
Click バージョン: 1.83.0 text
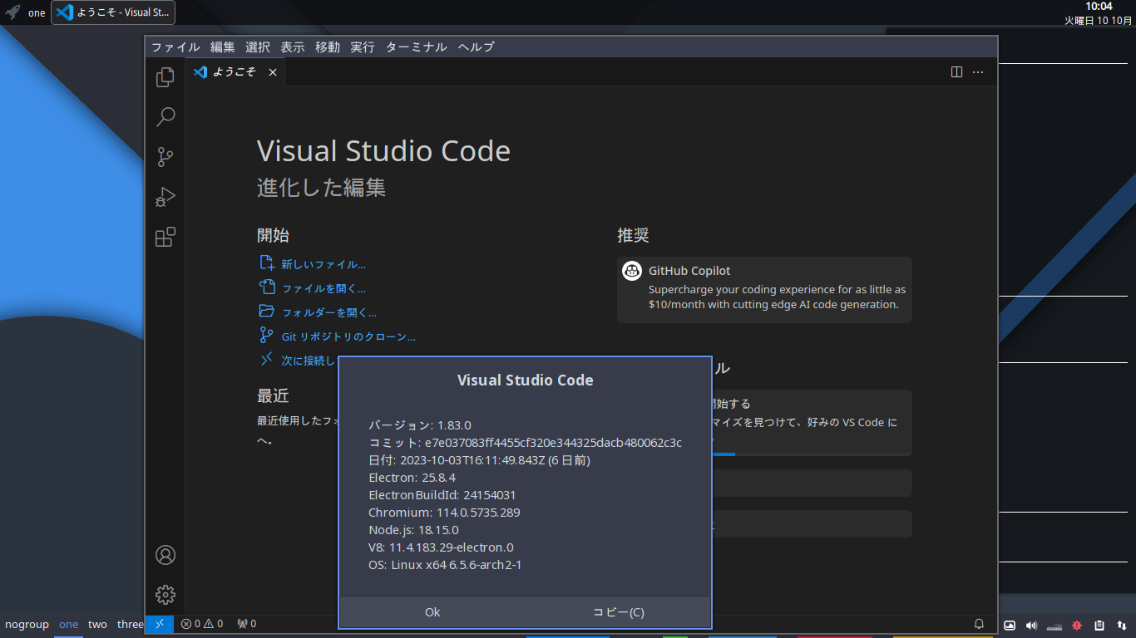coord(420,425)
